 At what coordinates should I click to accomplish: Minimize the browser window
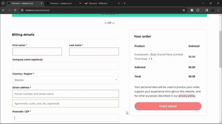click(x=203, y=3)
